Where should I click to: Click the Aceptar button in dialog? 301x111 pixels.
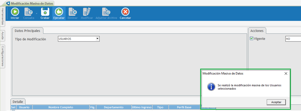(276, 102)
